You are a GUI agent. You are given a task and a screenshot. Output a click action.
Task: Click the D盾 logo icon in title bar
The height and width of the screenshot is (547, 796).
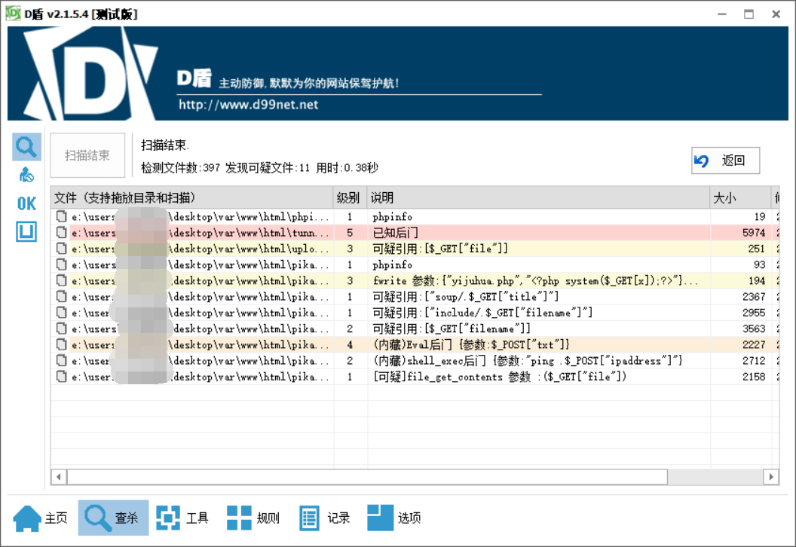[13, 14]
